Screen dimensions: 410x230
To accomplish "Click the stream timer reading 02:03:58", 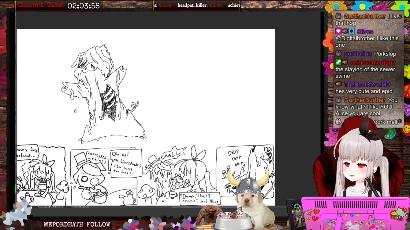I will (84, 5).
